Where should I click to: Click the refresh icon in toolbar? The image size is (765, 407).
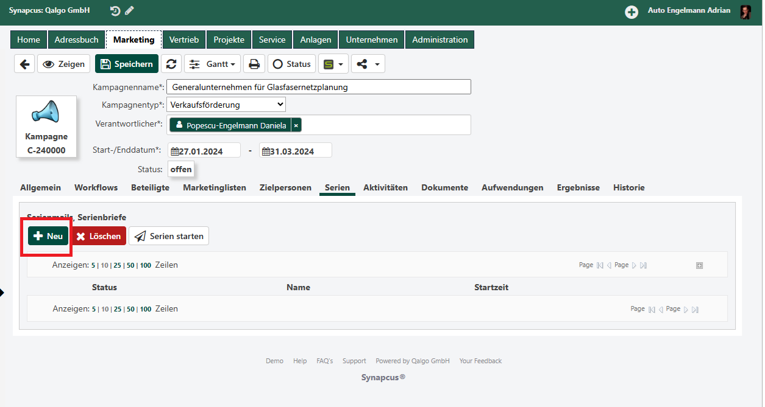click(171, 64)
